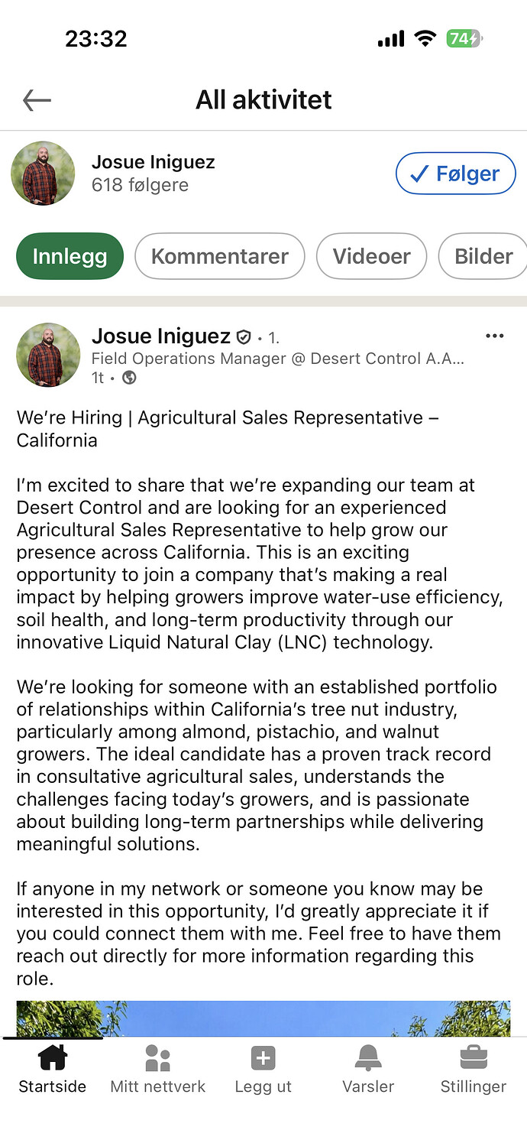Tap the battery indicator in status bar

465,38
